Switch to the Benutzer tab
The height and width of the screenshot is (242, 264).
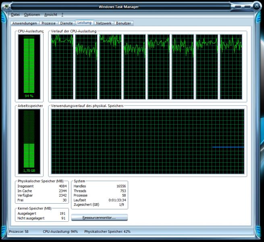pyautogui.click(x=123, y=23)
